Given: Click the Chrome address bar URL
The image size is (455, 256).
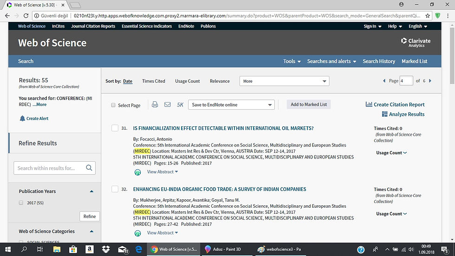Looking at the screenshot, I should tap(247, 16).
